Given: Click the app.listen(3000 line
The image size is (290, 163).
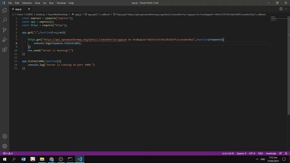Looking at the screenshot, I should point(41,61).
